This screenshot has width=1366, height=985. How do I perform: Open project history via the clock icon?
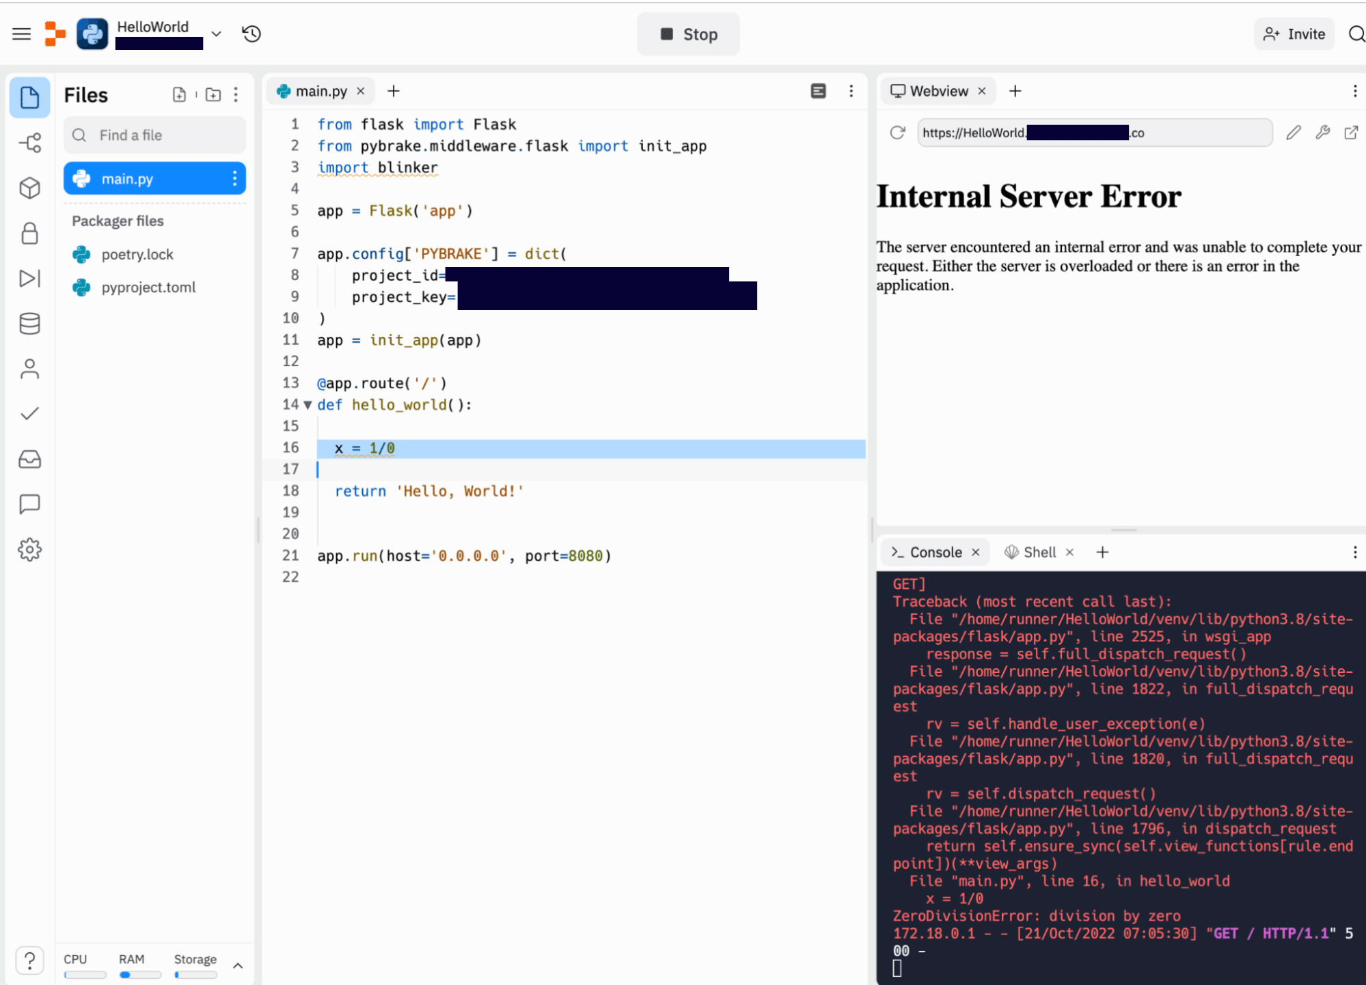tap(251, 33)
